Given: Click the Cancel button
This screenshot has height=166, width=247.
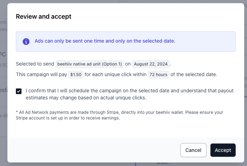Looking at the screenshot, I should tap(193, 150).
